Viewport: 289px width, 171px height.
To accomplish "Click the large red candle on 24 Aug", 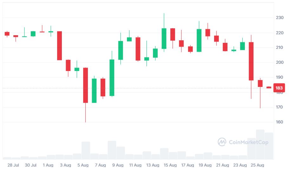I will 251,61.
